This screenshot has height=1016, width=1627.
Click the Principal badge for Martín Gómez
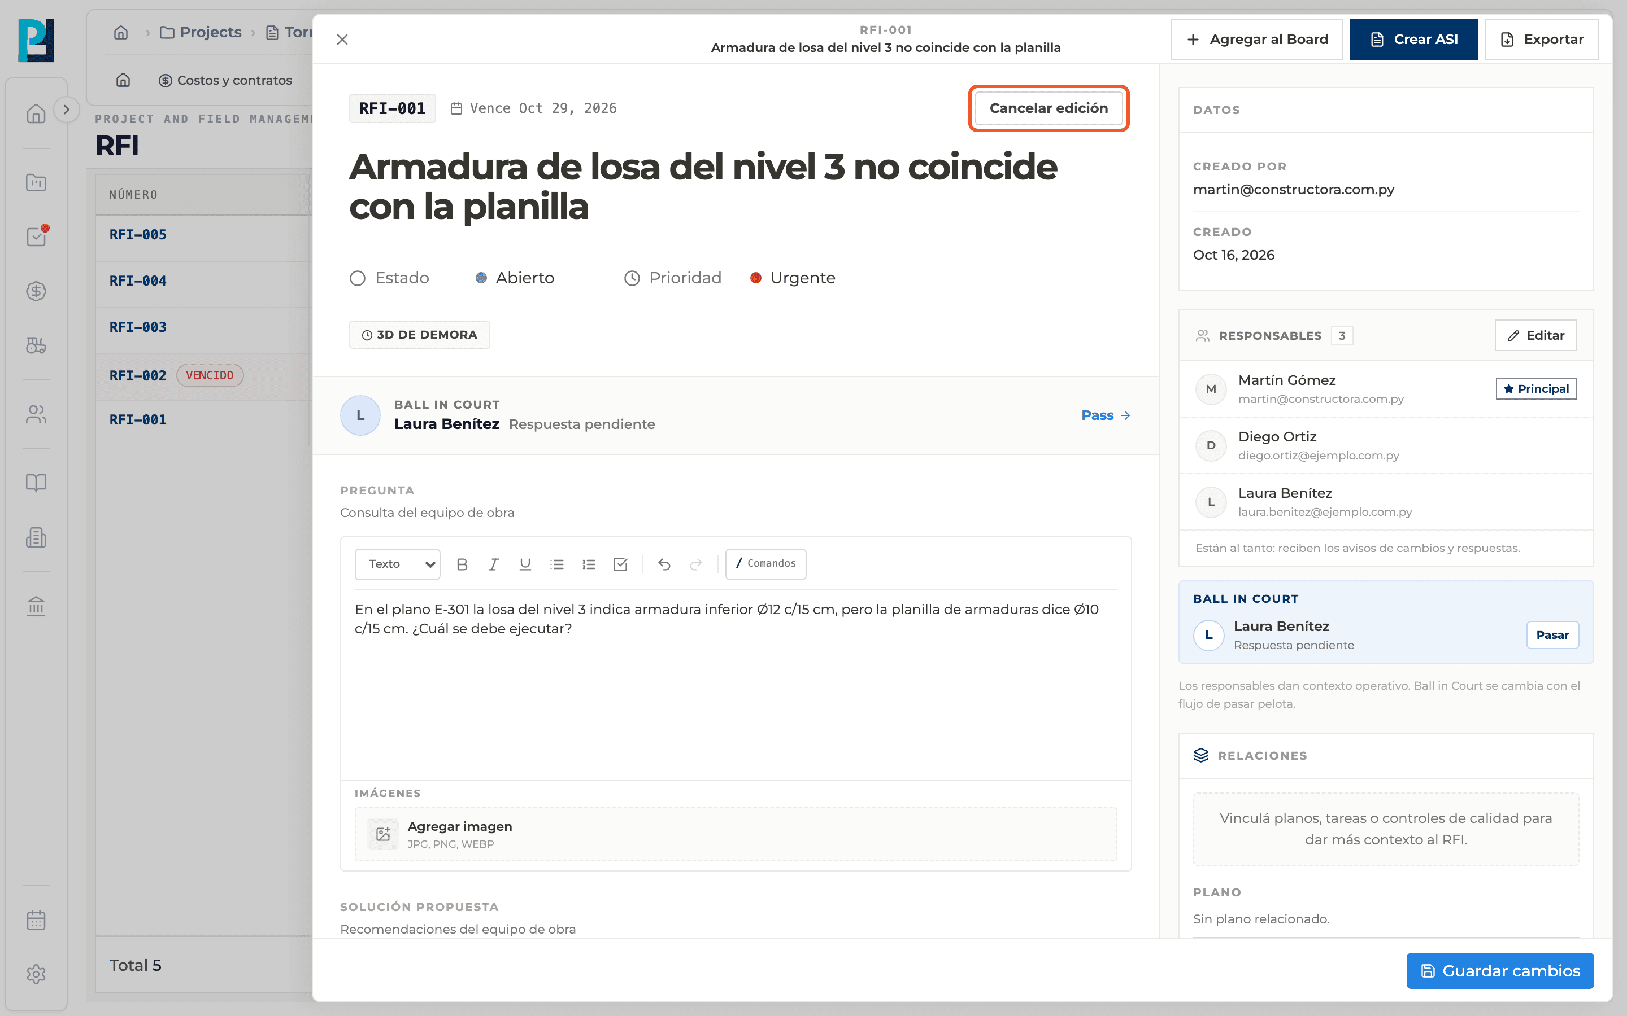pyautogui.click(x=1535, y=388)
